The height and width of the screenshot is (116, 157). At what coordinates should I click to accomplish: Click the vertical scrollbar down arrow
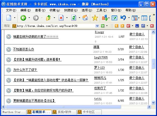(x=153, y=102)
